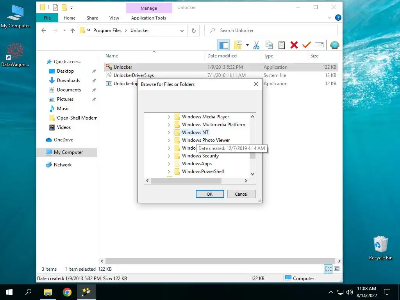Open Network in the navigation pane
The image size is (400, 300).
[62, 165]
